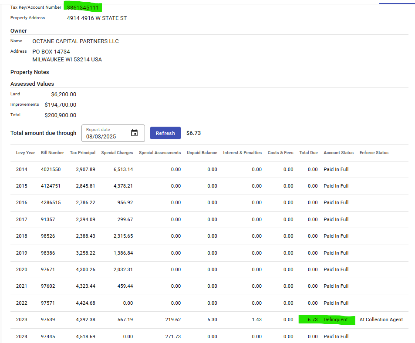
Task: Select the Tax Principal column header
Action: point(82,153)
